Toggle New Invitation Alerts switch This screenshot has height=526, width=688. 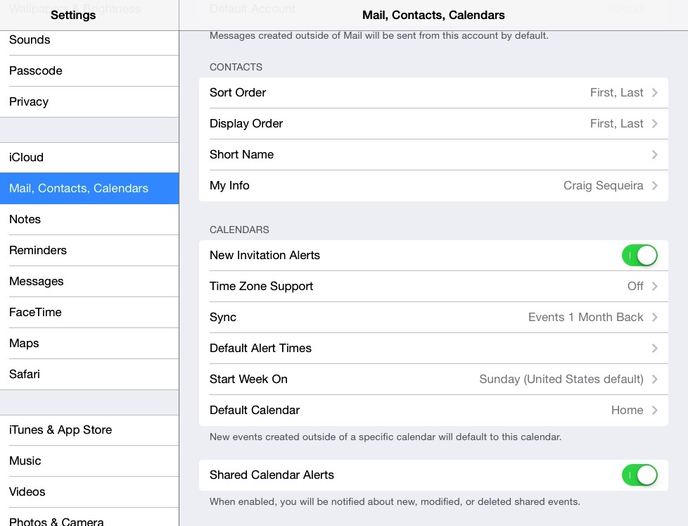pyautogui.click(x=639, y=255)
